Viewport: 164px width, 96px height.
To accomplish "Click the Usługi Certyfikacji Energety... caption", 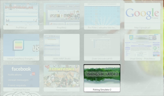I will 21,59.
